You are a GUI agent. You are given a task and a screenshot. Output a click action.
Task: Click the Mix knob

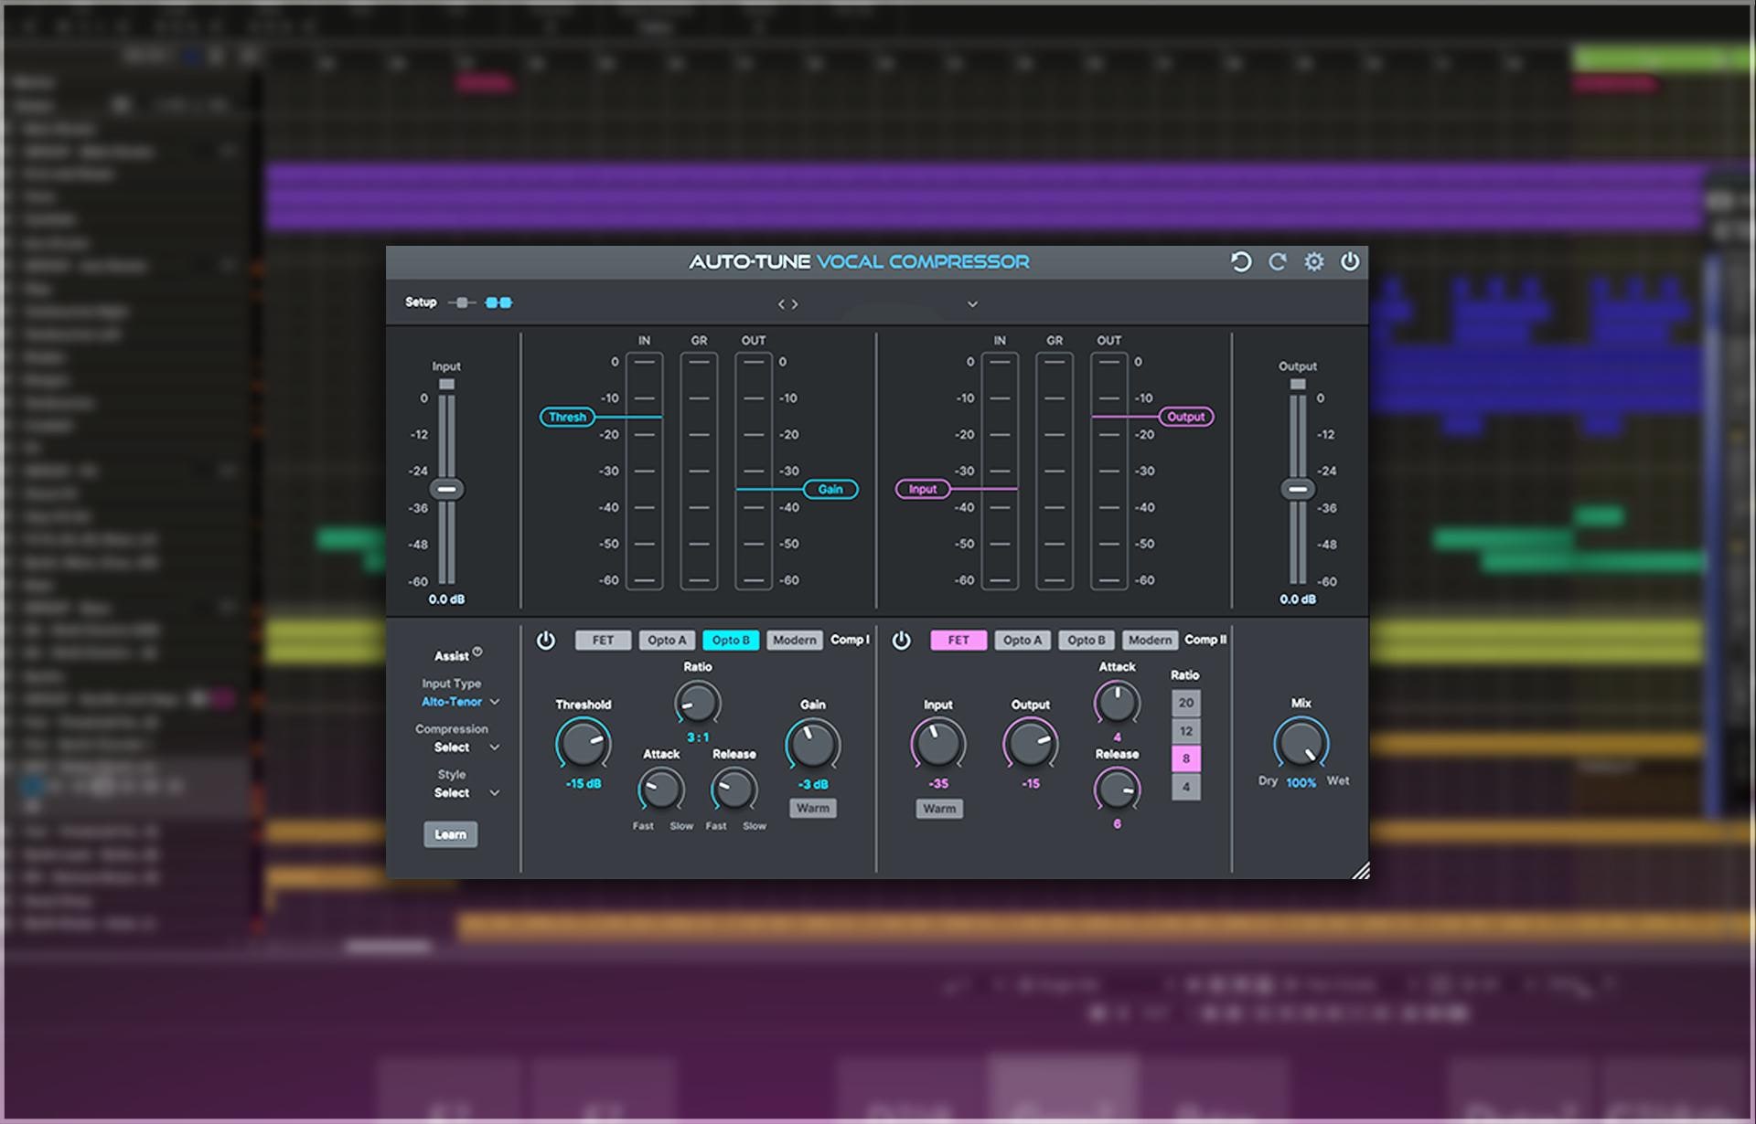point(1301,743)
